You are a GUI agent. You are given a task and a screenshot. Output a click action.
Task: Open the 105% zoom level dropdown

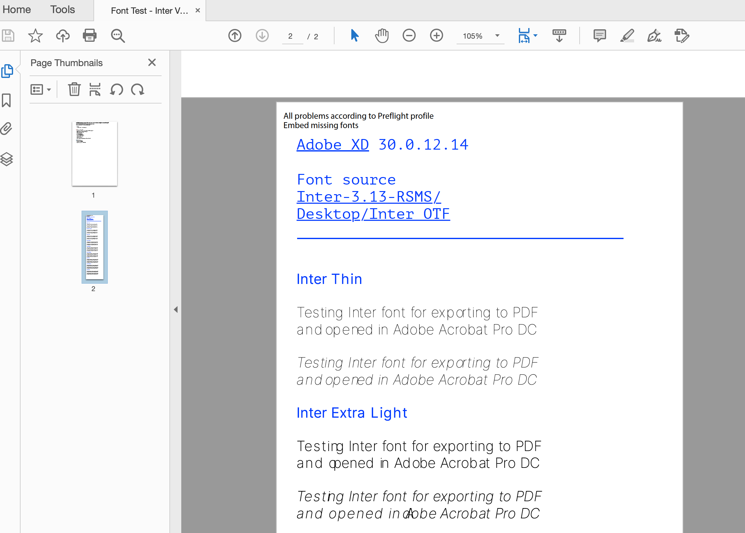497,36
